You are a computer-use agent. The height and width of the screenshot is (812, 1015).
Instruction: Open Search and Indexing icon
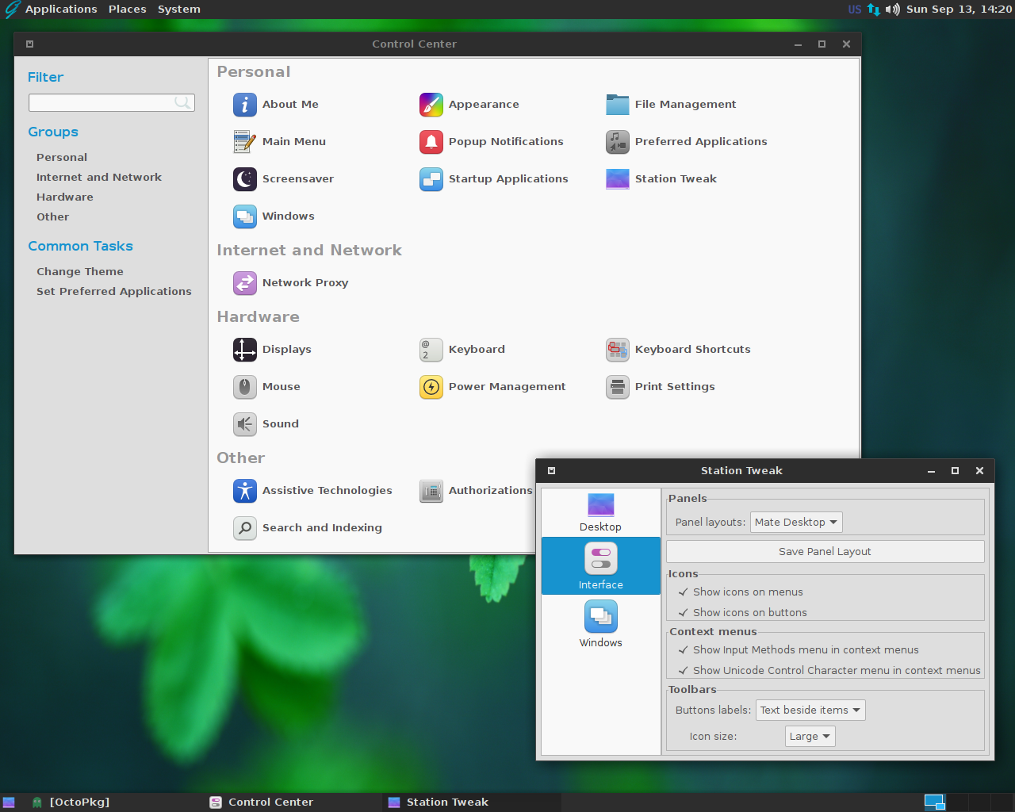click(245, 528)
